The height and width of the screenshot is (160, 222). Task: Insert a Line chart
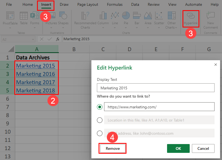coord(115,15)
